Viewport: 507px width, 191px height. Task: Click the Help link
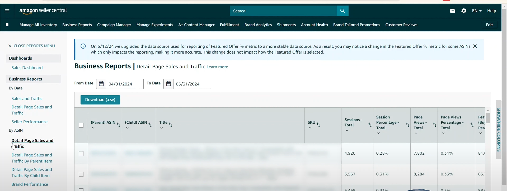(x=492, y=11)
